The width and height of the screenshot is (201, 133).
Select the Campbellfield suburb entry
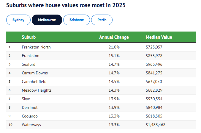[34, 82]
